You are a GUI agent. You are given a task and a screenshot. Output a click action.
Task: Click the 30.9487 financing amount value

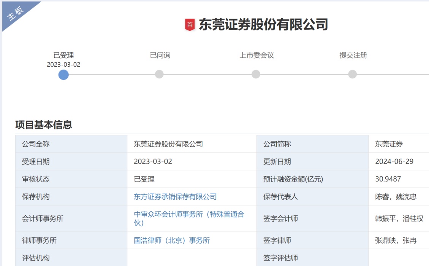(388, 179)
